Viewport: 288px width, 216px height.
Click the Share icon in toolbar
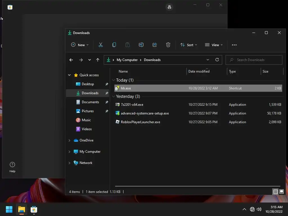tap(155, 45)
